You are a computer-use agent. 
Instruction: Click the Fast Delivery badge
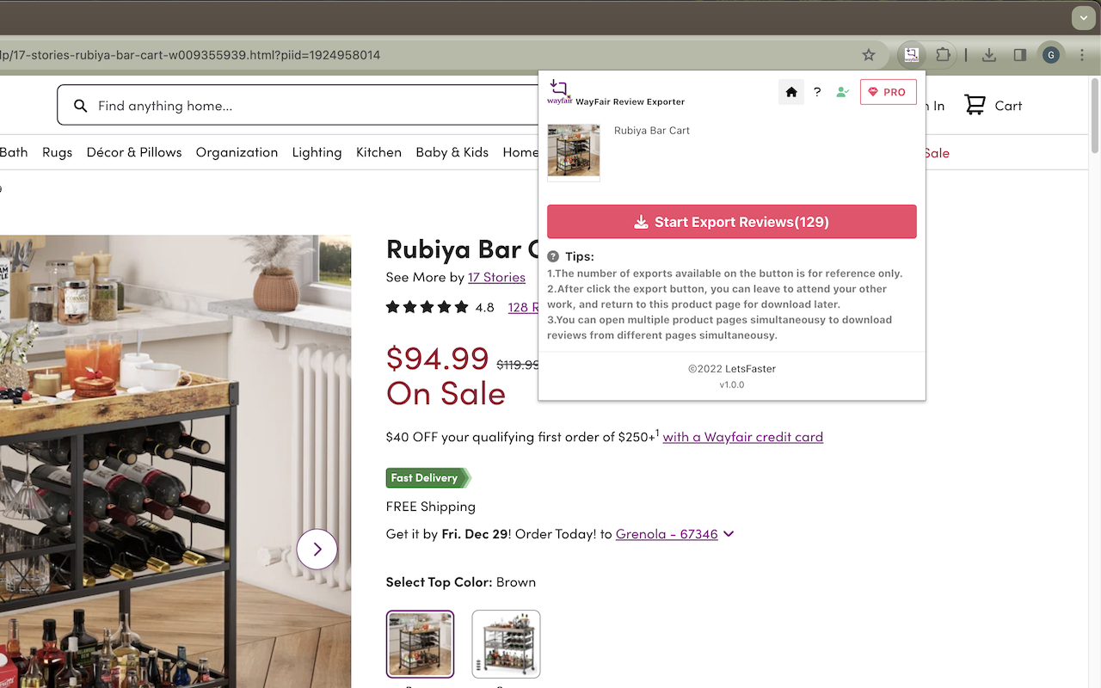(x=428, y=478)
